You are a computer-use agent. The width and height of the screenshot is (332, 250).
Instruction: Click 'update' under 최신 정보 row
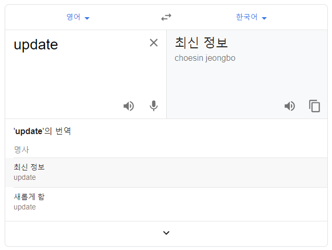pyautogui.click(x=25, y=178)
